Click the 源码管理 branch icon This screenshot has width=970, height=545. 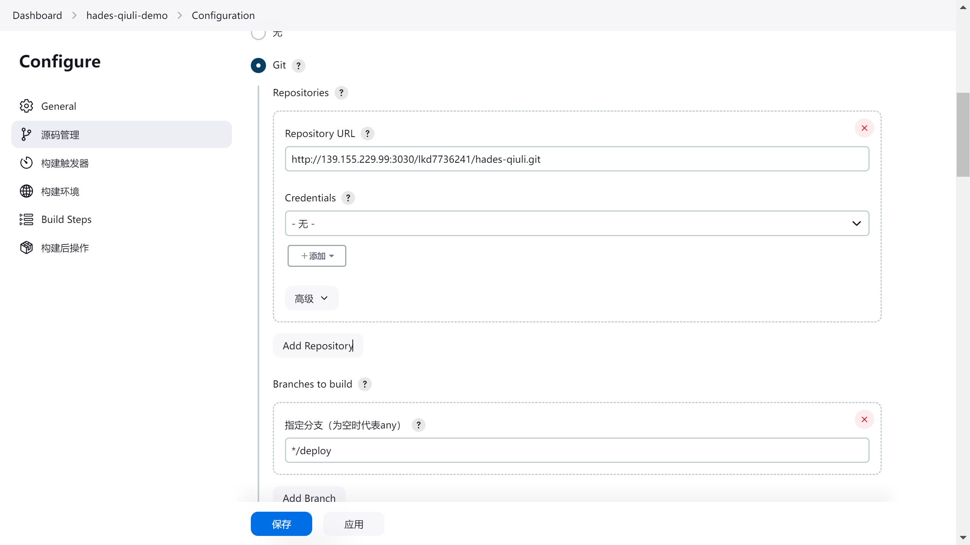click(x=26, y=134)
